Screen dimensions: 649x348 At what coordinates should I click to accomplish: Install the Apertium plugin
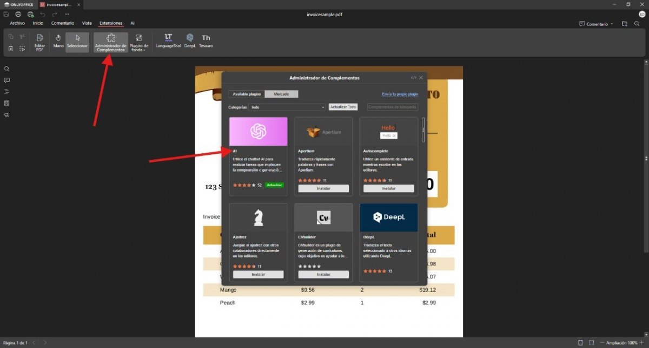[323, 188]
